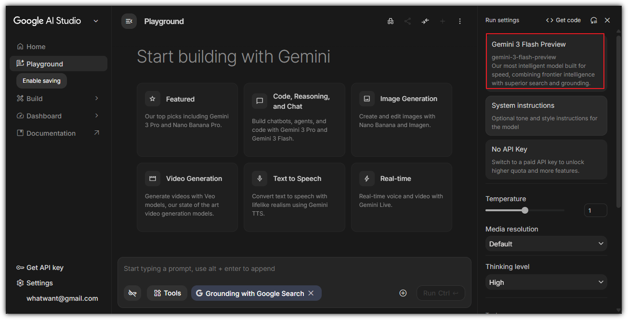Remove the Grounding with Google Search chip
This screenshot has height=320, width=628.
(311, 293)
